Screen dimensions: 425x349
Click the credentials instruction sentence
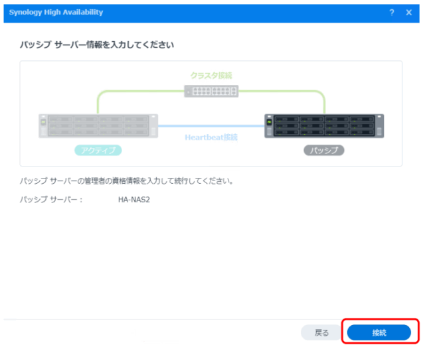tap(126, 180)
